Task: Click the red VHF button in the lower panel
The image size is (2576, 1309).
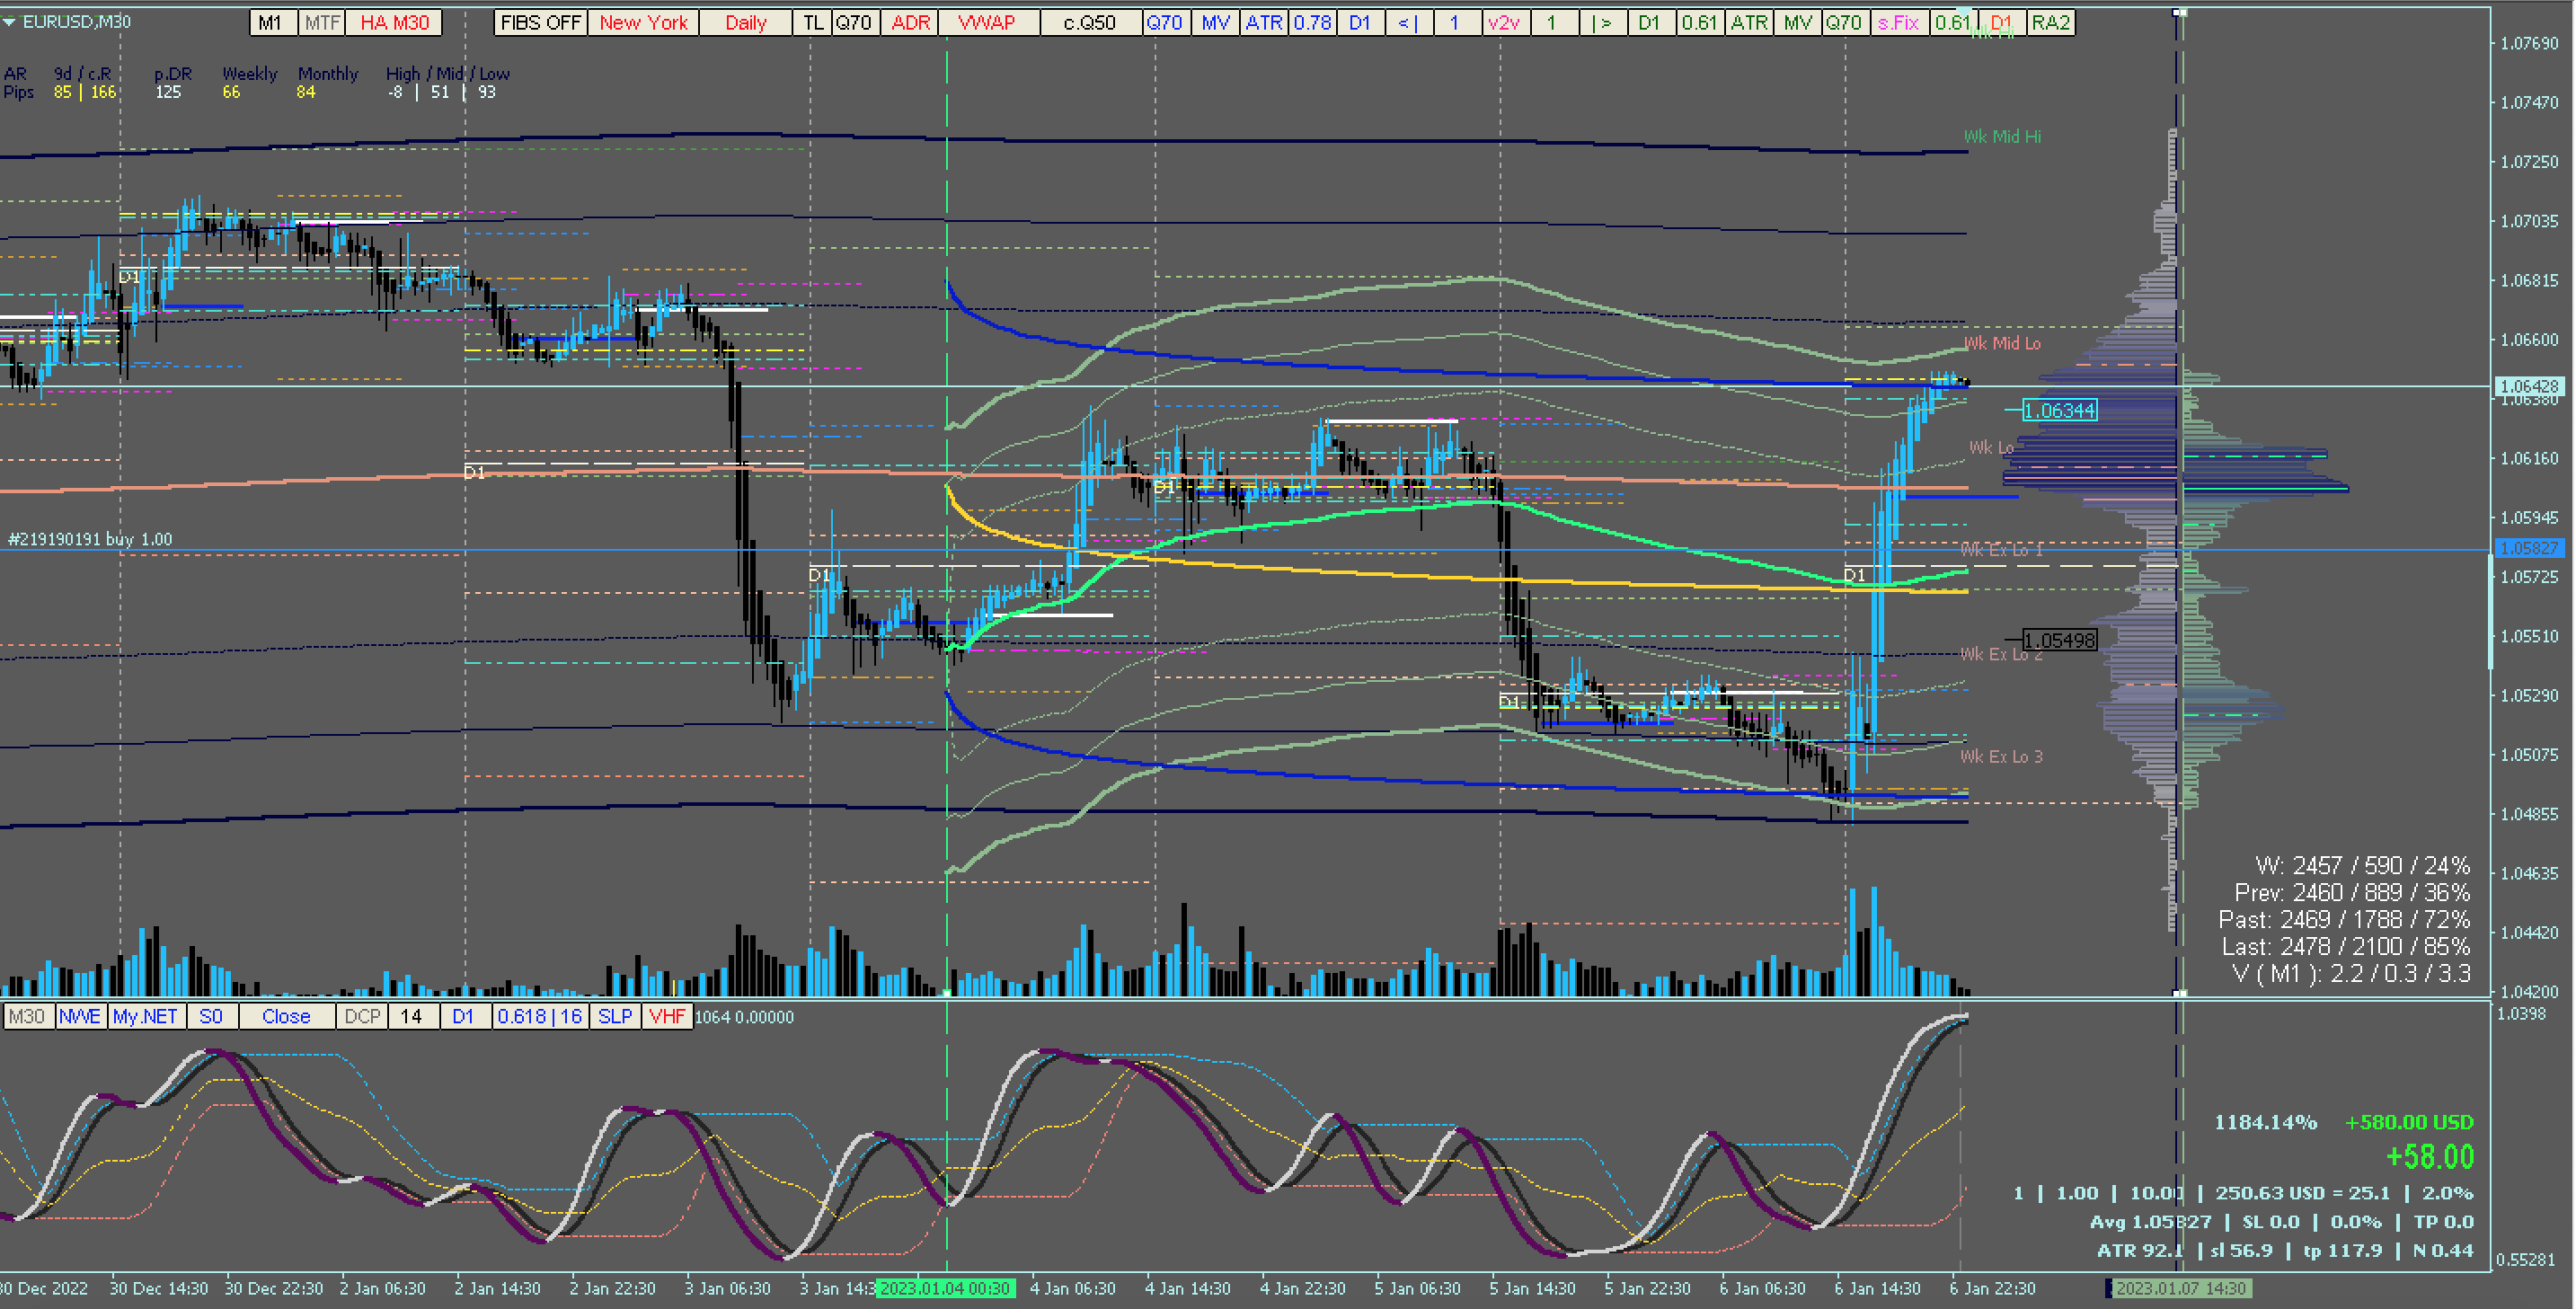Action: click(x=666, y=1016)
